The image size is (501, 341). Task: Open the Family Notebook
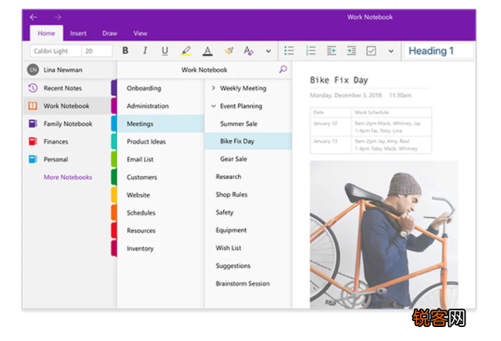(x=67, y=124)
